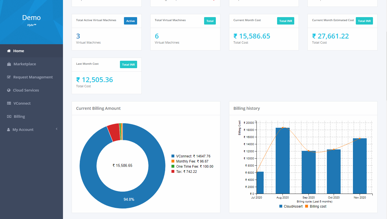
Task: Click the Total INR badge on Last Month Cost
Action: tap(128, 64)
